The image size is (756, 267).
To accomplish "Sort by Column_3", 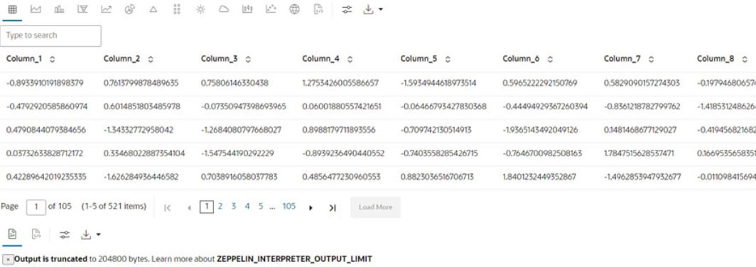I will [248, 59].
